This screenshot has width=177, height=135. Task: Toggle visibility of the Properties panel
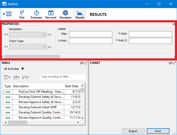pos(174,24)
